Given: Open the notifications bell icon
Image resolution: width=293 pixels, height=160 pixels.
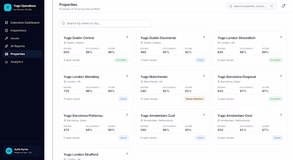Looking at the screenshot, I should coord(283,6).
